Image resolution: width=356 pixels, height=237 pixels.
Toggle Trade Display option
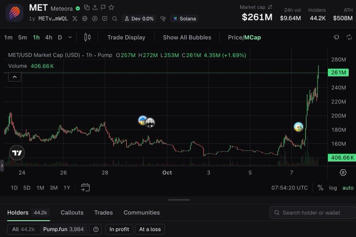click(x=126, y=37)
